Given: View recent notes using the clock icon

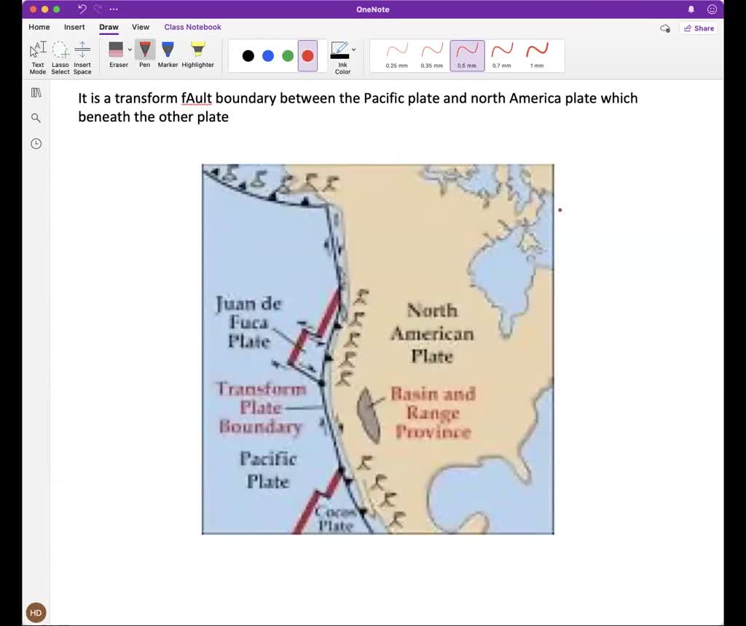Looking at the screenshot, I should click(36, 143).
